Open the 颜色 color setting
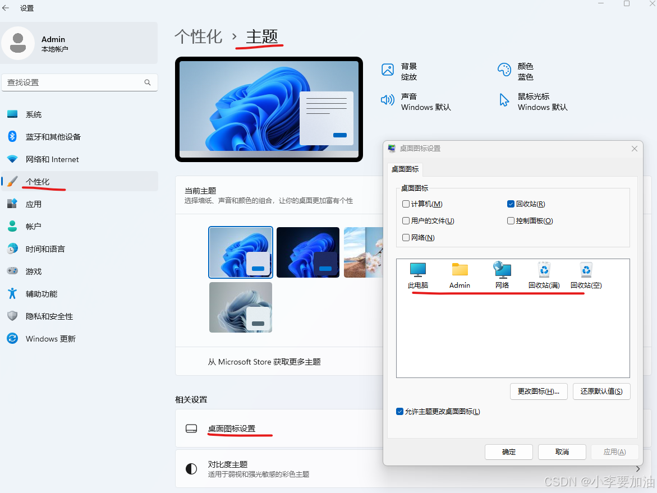The width and height of the screenshot is (657, 493). 516,71
